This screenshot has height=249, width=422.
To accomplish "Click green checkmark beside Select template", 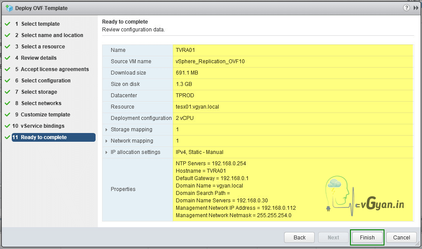I will [x=7, y=24].
